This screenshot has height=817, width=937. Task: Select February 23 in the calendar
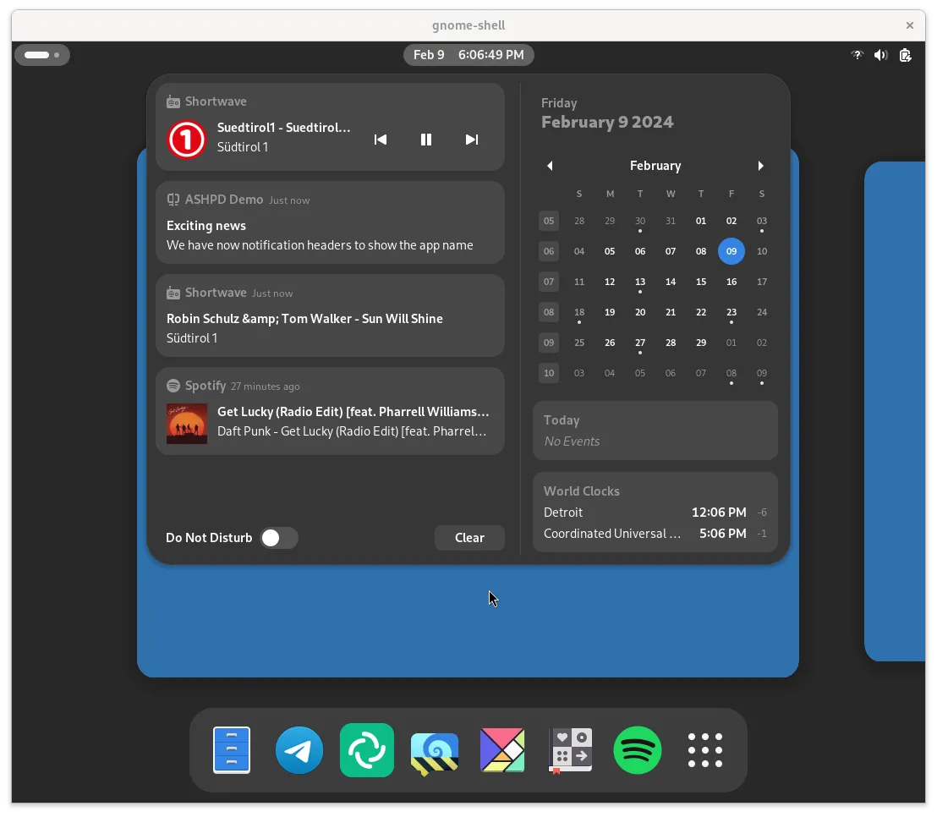pos(732,312)
